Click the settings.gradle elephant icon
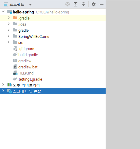This screenshot has width=140, height=149. point(15,79)
